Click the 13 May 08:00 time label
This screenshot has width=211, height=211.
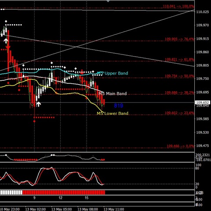click(x=87, y=209)
